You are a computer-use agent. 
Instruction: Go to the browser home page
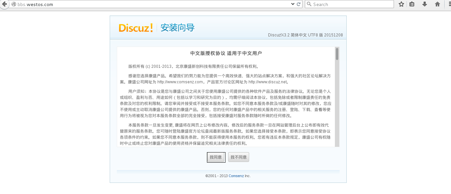tap(437, 4)
